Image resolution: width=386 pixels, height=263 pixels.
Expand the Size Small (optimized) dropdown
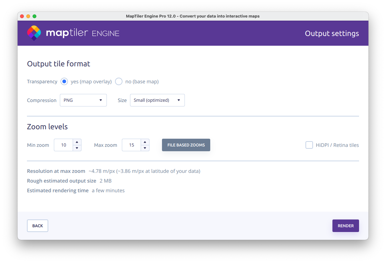pos(157,100)
